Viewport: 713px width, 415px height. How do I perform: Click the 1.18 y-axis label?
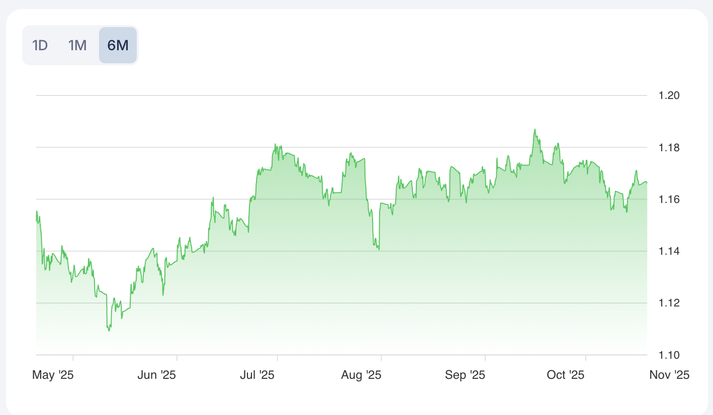[x=669, y=148]
